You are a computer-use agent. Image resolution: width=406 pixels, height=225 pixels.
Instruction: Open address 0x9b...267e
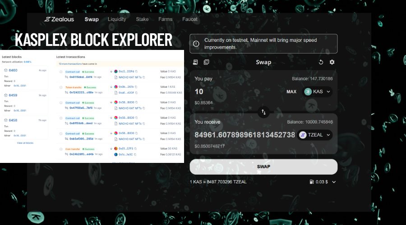[126, 87]
